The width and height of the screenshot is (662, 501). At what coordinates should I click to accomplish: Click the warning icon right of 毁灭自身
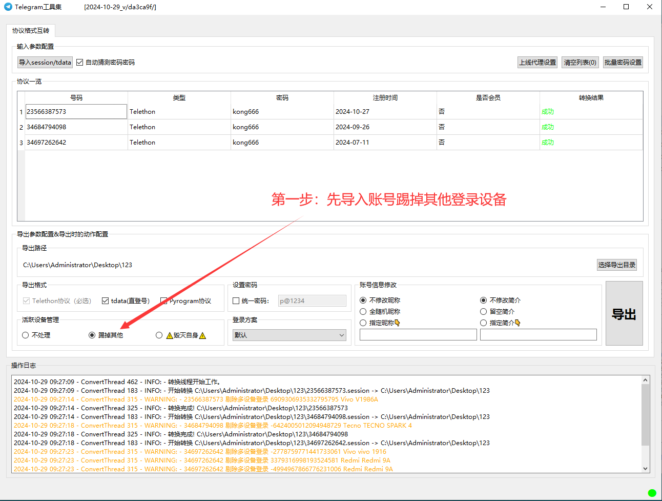point(202,335)
